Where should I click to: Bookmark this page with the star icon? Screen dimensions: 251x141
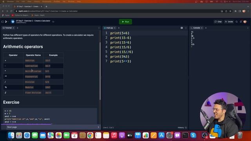point(230,11)
